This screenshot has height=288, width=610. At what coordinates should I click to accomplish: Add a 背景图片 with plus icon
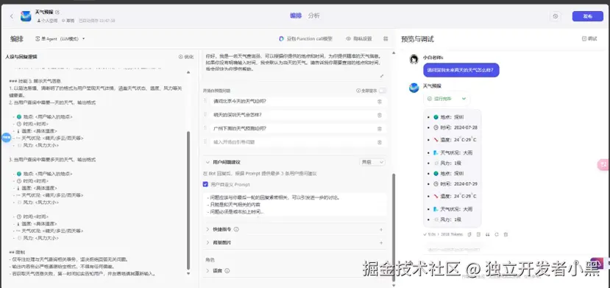point(381,243)
